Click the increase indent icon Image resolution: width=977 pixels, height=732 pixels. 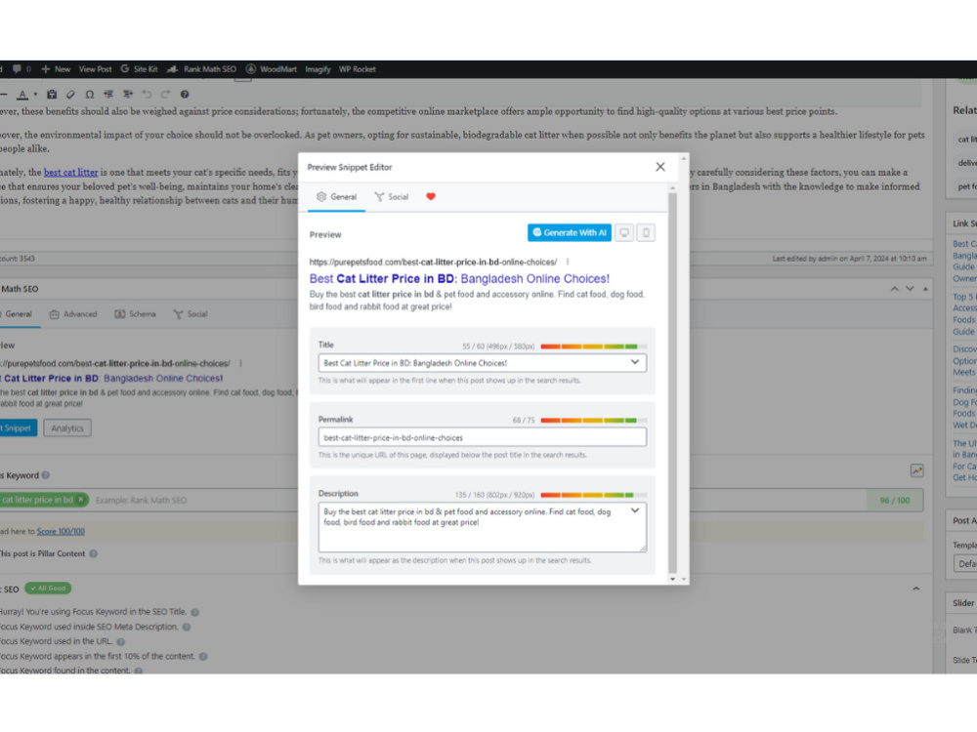pos(128,95)
